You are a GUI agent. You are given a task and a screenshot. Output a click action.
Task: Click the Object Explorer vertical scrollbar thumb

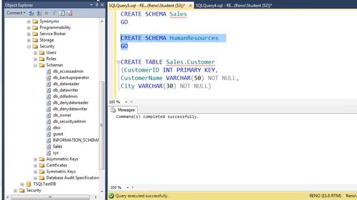pos(102,125)
